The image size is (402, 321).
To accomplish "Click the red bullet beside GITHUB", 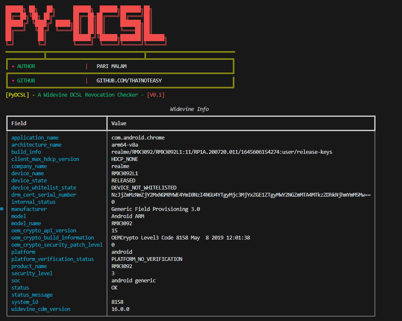I will 13,81.
